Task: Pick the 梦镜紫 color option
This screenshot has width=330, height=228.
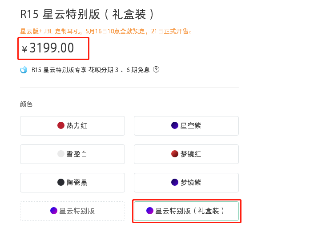Action: 186,183
